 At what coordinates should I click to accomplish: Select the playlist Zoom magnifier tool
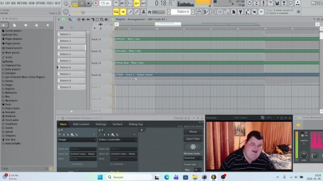tap(102, 19)
